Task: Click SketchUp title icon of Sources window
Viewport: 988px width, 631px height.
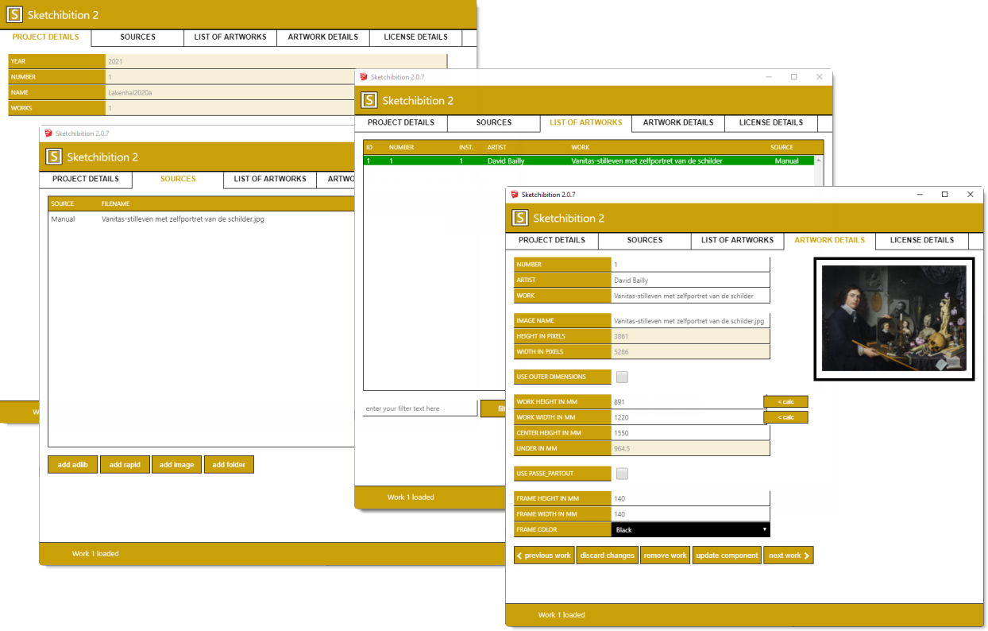Action: click(x=48, y=133)
